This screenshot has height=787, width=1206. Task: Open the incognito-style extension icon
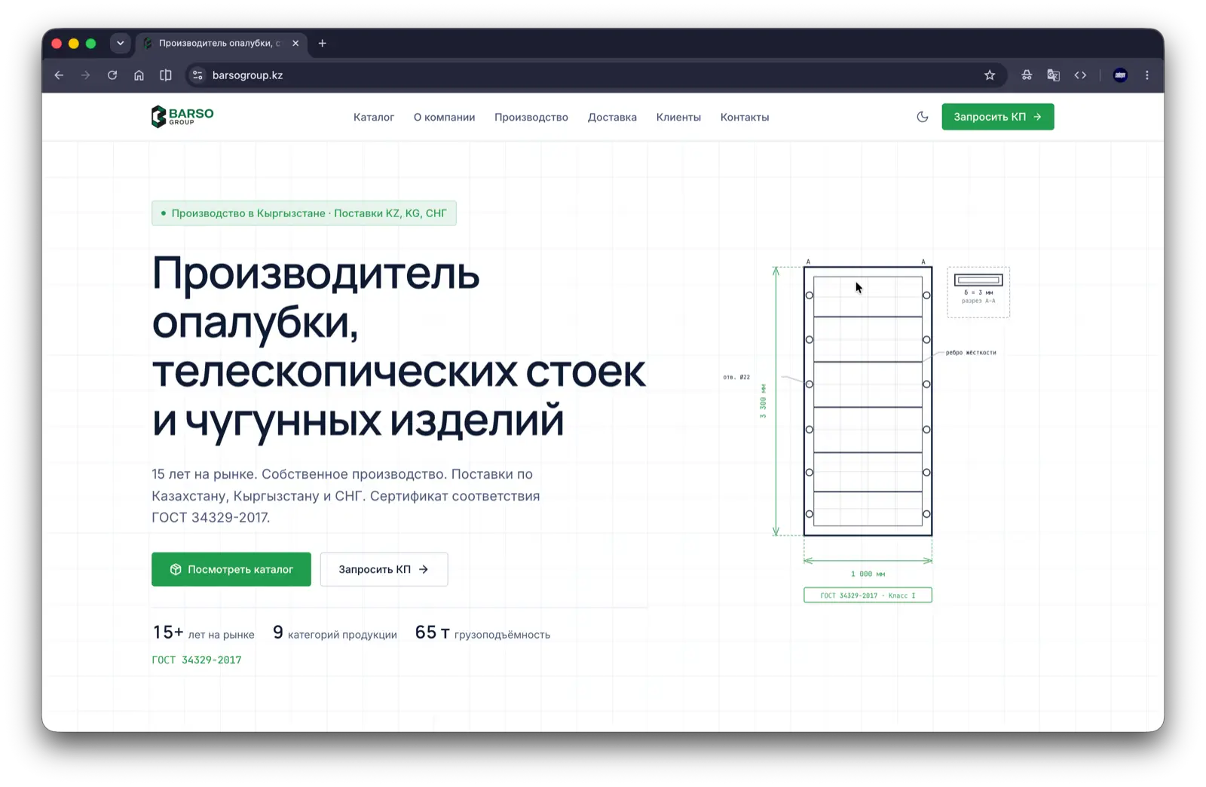(x=1027, y=75)
